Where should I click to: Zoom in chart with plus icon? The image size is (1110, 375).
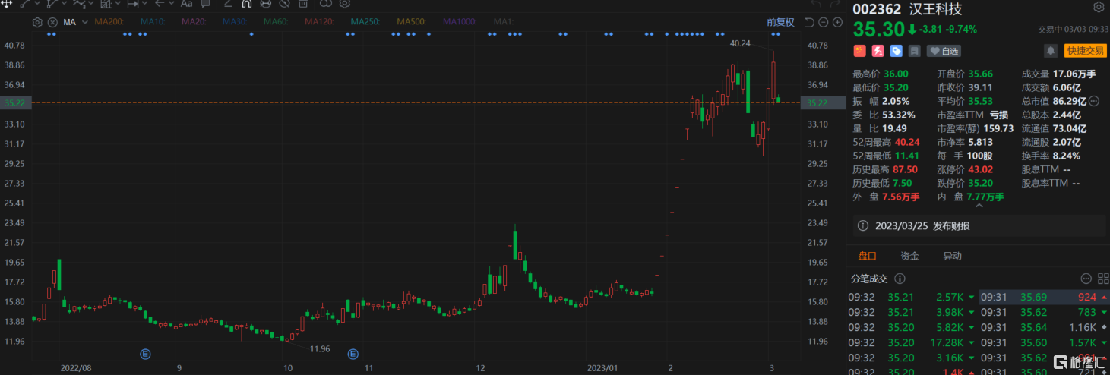(x=837, y=23)
